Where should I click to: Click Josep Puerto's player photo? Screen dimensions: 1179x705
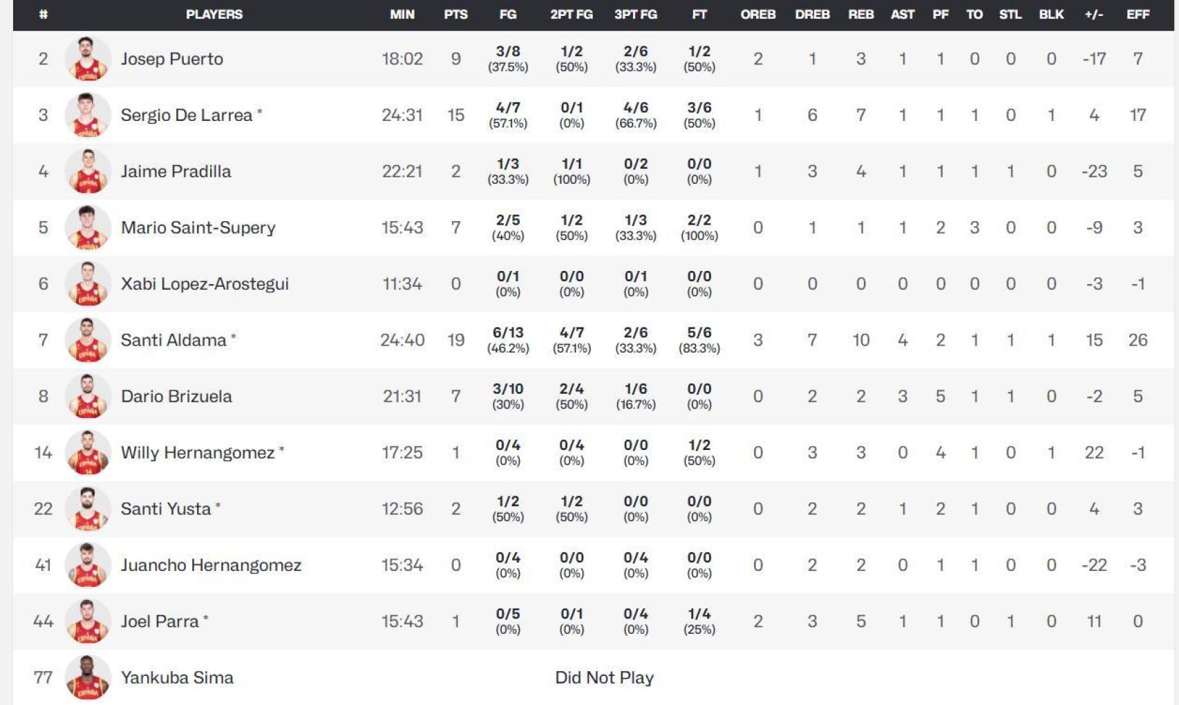tap(87, 59)
